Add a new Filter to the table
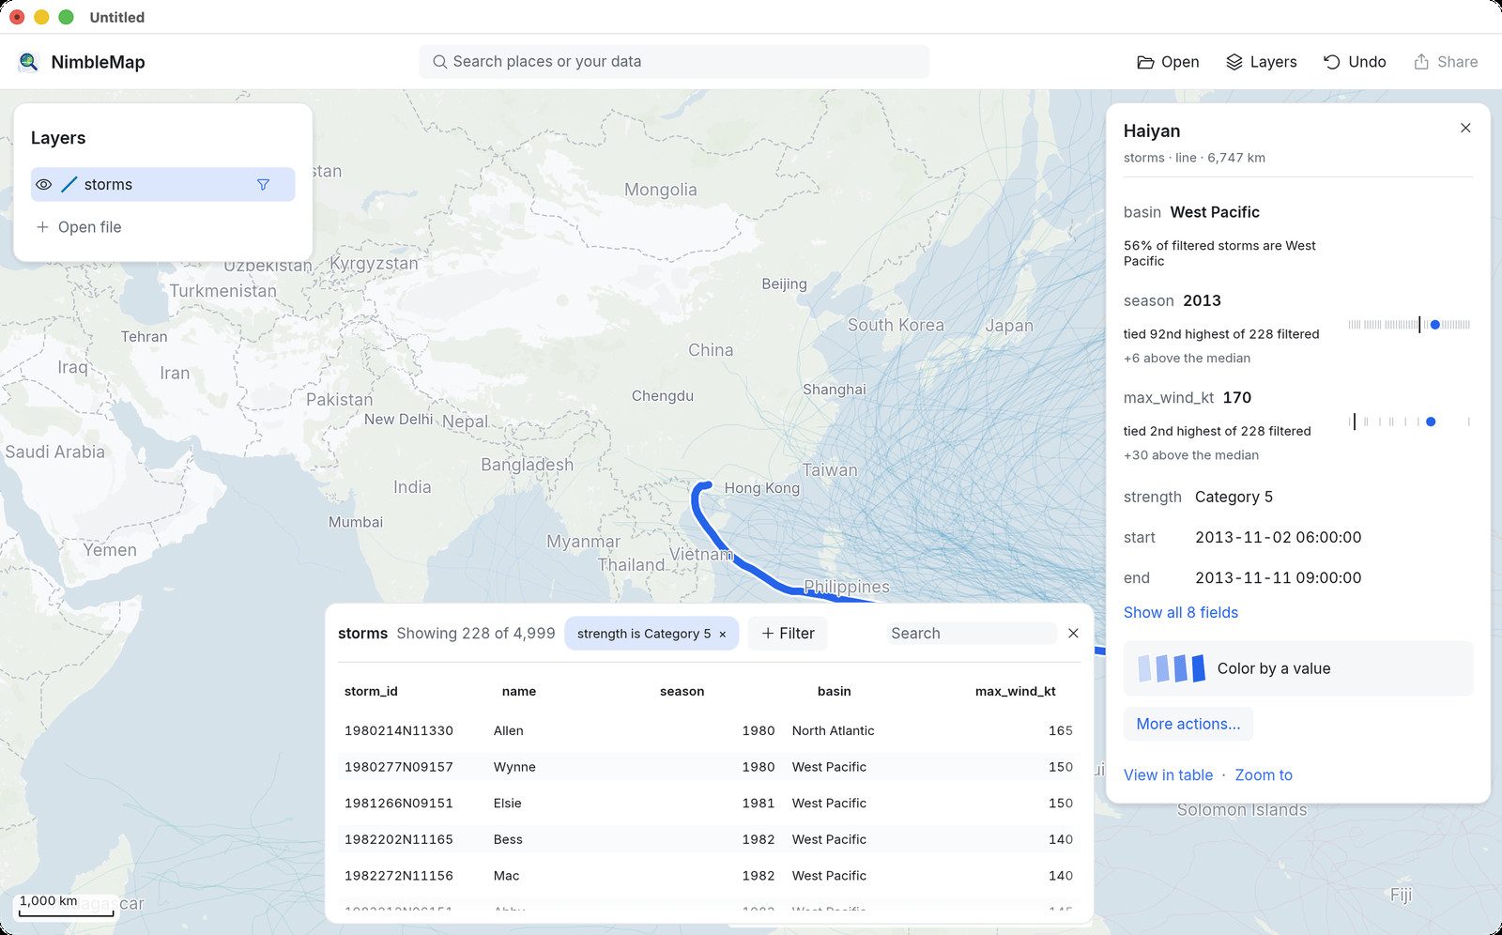Viewport: 1502px width, 935px height. 788,634
